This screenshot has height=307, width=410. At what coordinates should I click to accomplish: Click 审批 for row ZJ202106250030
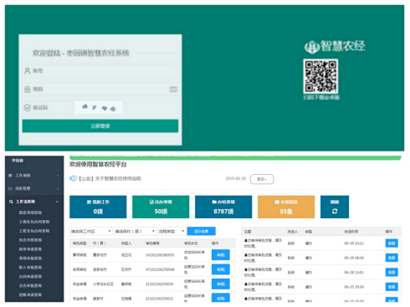[x=221, y=284]
